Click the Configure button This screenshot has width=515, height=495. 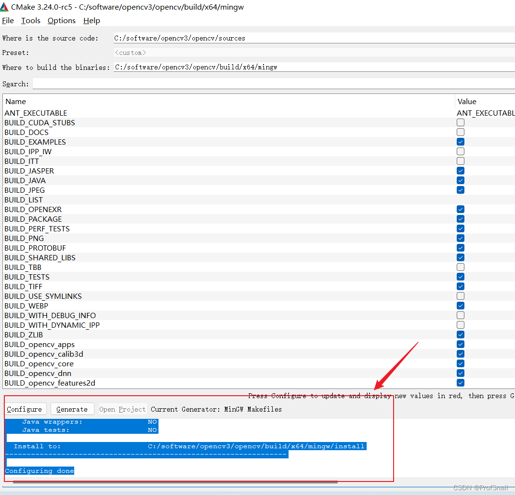(x=25, y=409)
